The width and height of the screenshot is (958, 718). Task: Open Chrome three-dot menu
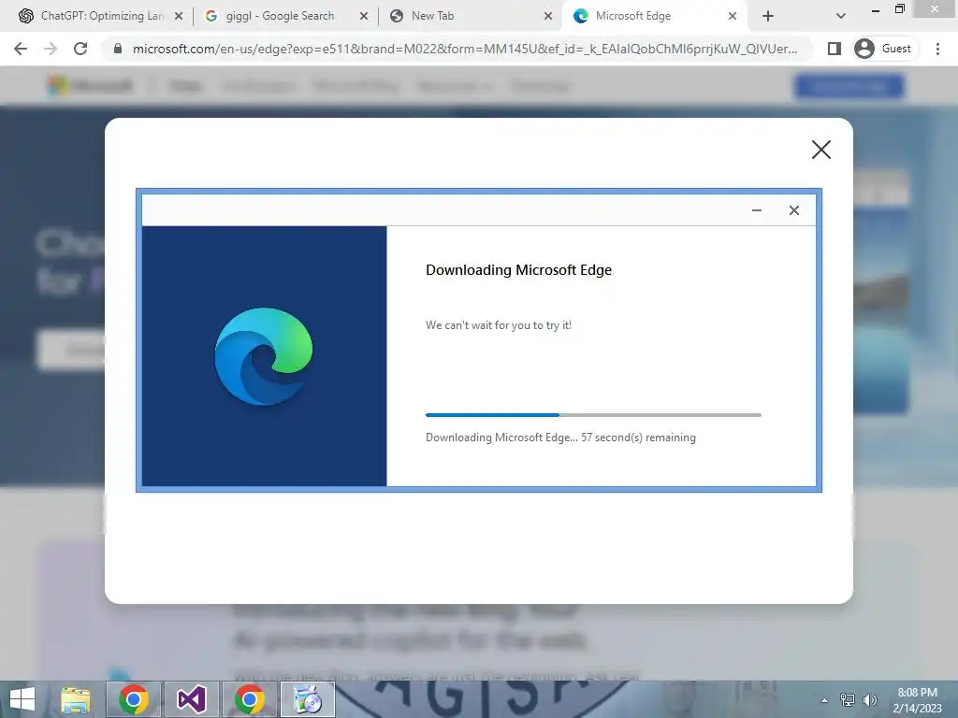pos(937,49)
